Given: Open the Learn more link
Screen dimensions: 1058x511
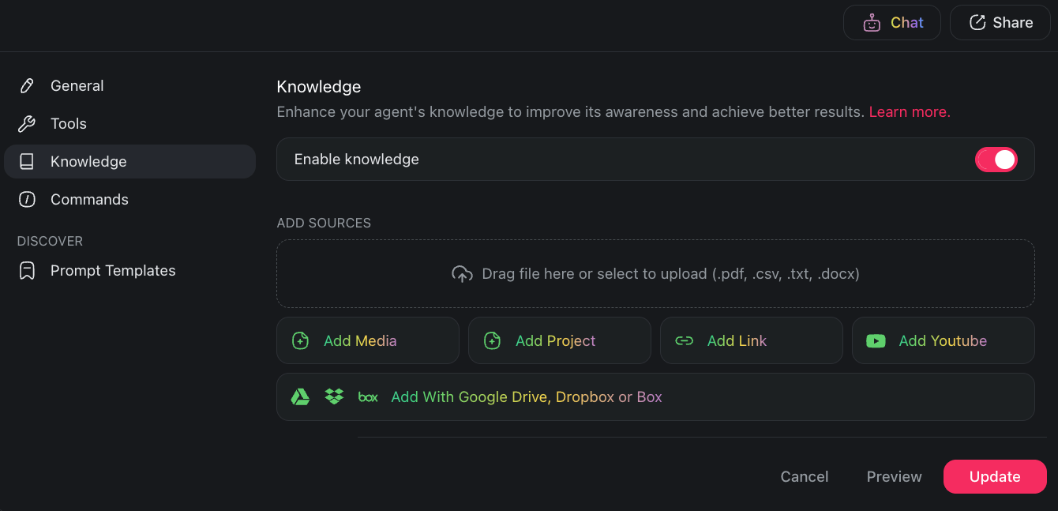Looking at the screenshot, I should [x=909, y=111].
